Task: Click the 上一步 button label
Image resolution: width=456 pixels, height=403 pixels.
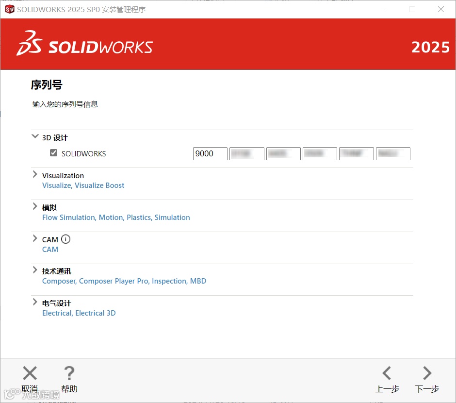Action: click(x=387, y=389)
